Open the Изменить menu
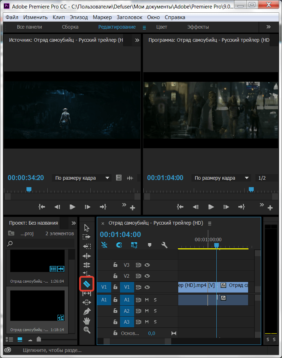282x358 pixels. (35, 17)
